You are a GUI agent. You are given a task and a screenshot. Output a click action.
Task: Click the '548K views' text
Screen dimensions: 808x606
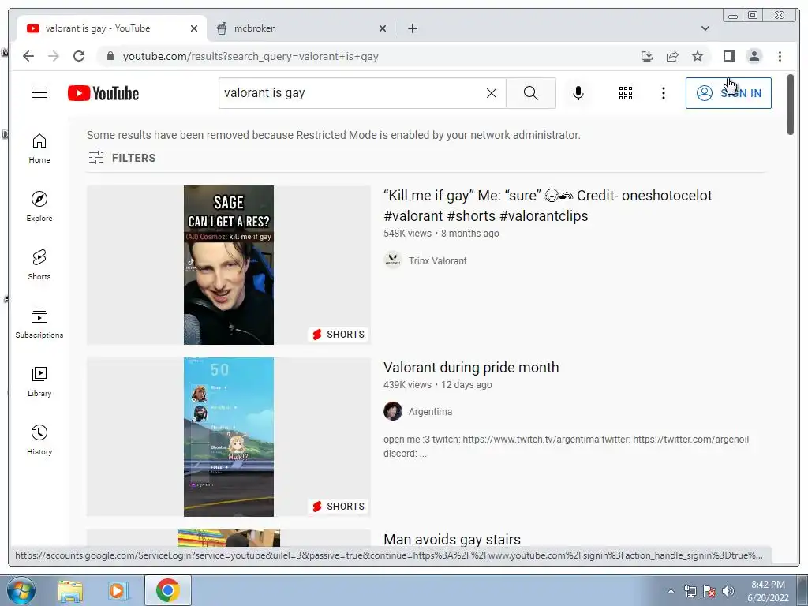[407, 234]
